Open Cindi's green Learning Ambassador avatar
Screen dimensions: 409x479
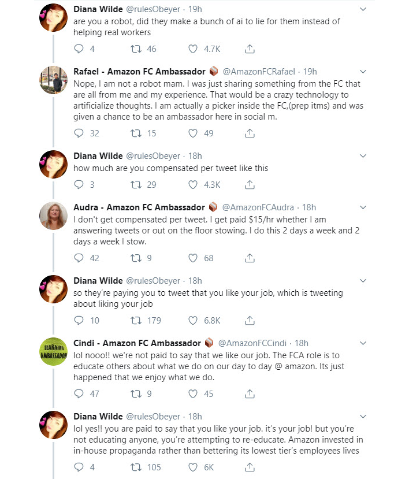[x=54, y=352]
